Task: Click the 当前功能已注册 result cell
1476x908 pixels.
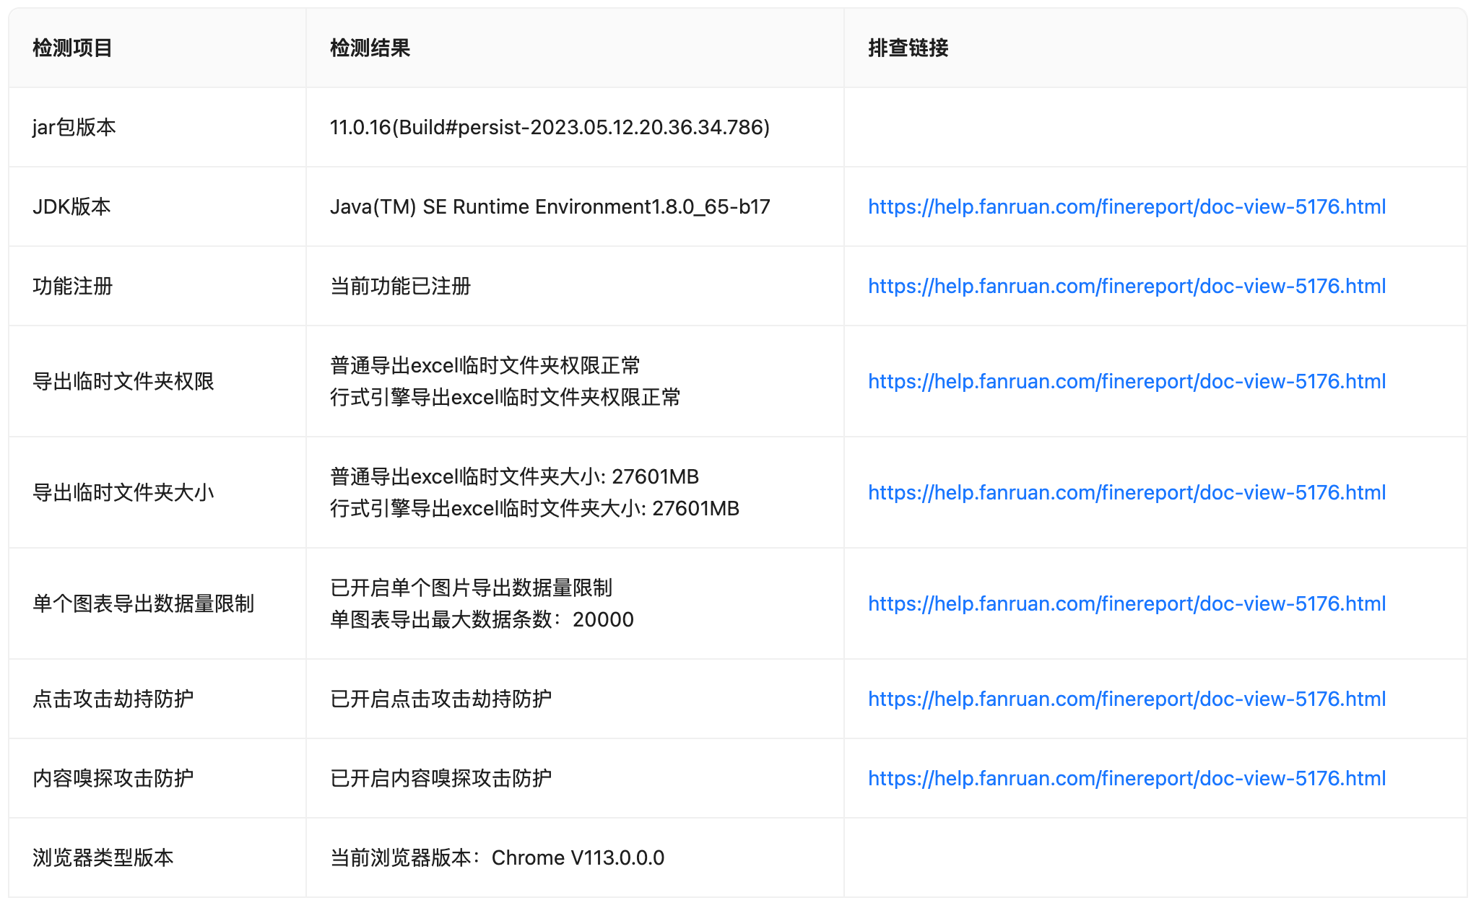Action: [400, 287]
